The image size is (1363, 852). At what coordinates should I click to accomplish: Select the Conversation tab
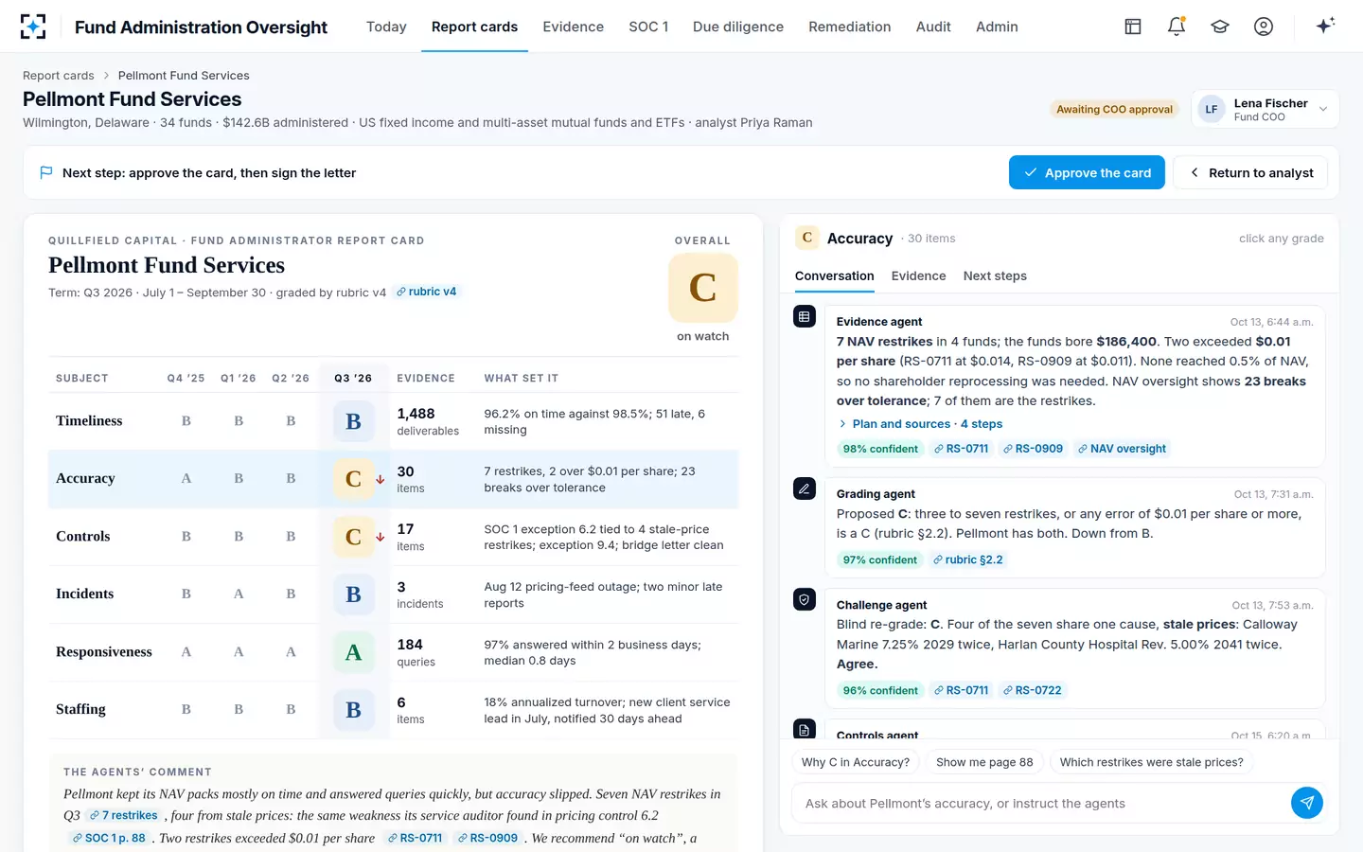tap(834, 275)
